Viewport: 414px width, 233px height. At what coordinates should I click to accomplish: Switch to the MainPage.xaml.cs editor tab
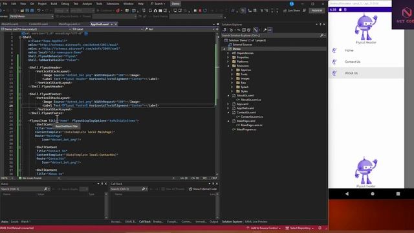(x=69, y=25)
